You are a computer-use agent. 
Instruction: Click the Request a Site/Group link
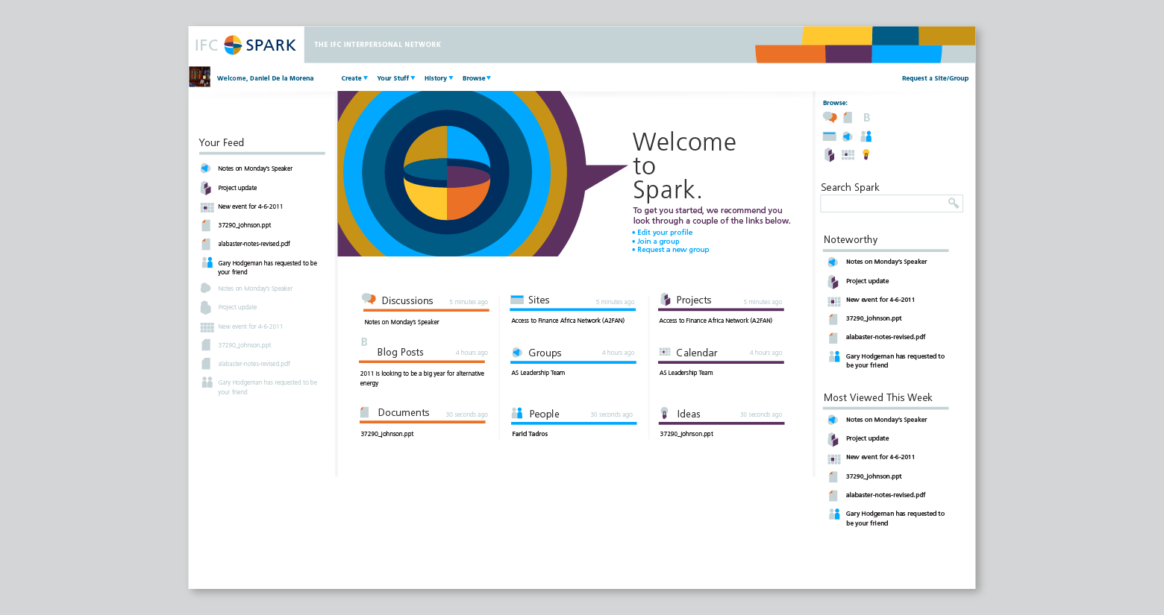pos(935,78)
